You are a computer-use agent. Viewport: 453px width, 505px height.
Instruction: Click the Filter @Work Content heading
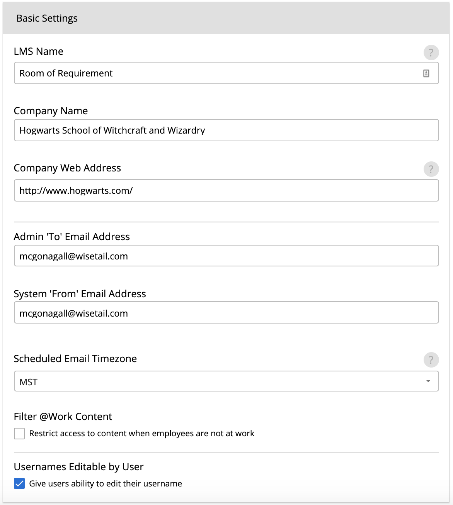pos(63,417)
